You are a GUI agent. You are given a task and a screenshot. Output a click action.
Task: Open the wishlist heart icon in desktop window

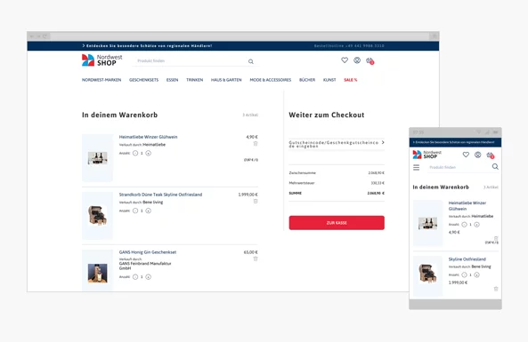click(x=345, y=60)
